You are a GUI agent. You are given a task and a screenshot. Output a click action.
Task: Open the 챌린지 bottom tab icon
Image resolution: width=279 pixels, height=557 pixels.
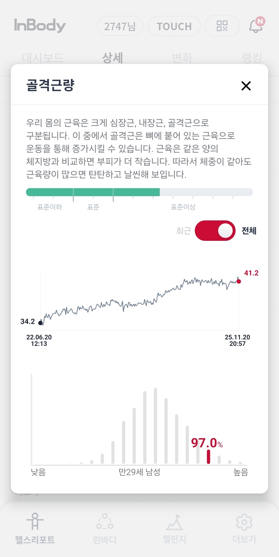tap(174, 522)
